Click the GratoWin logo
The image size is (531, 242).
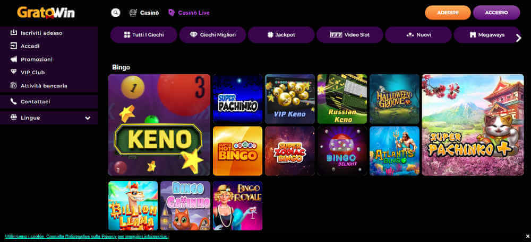pyautogui.click(x=46, y=13)
